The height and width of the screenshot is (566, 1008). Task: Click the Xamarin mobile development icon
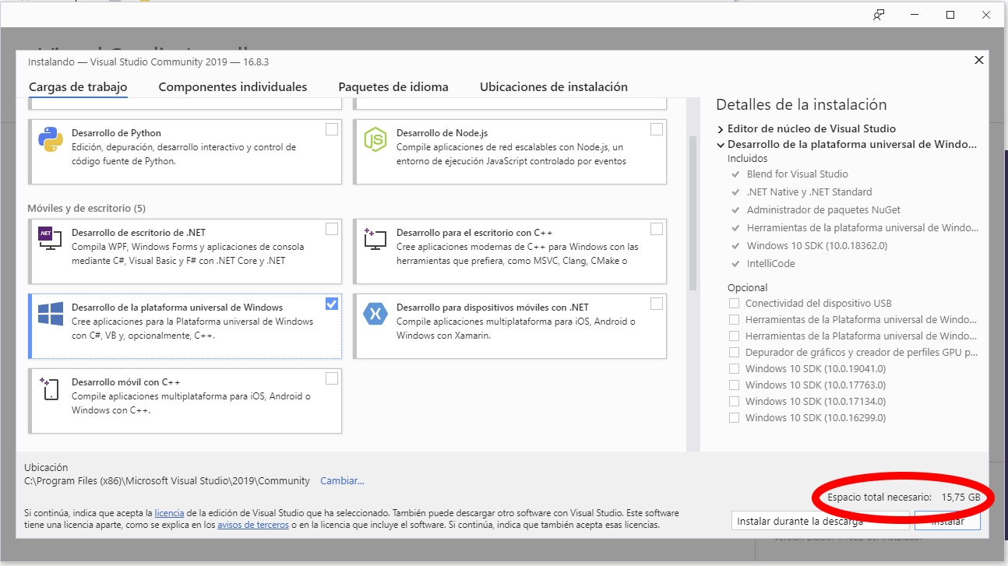tap(375, 314)
